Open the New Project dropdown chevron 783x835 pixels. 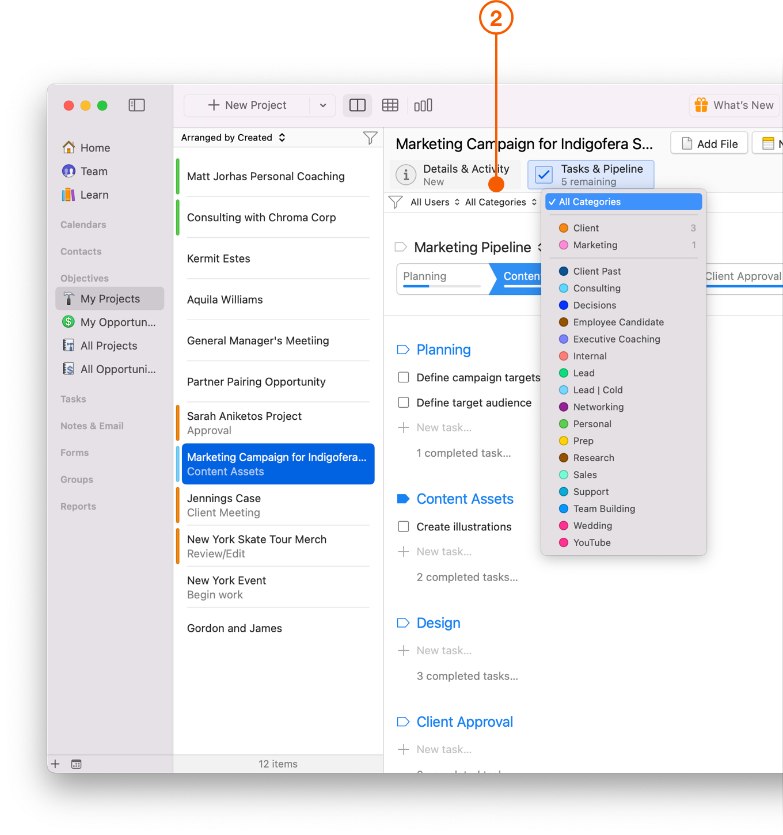(323, 105)
